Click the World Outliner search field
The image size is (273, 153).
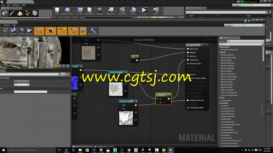(x=227, y=12)
